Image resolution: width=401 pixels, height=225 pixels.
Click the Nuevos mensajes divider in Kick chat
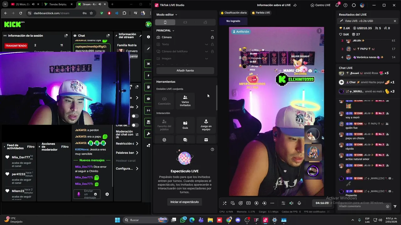pos(92,160)
